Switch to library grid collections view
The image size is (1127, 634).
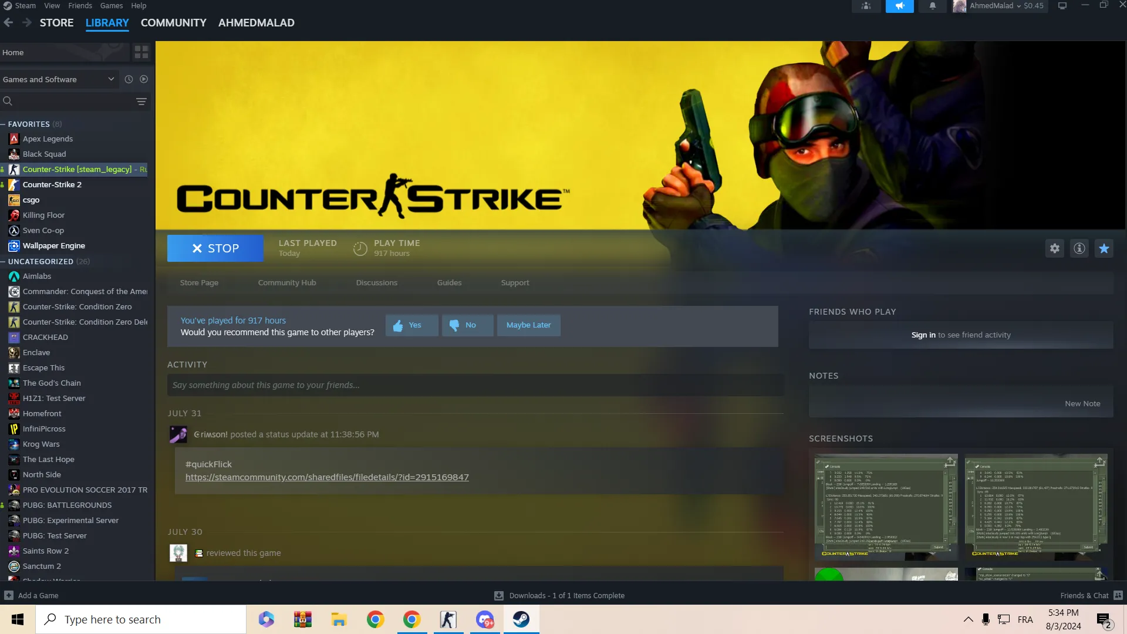[141, 52]
